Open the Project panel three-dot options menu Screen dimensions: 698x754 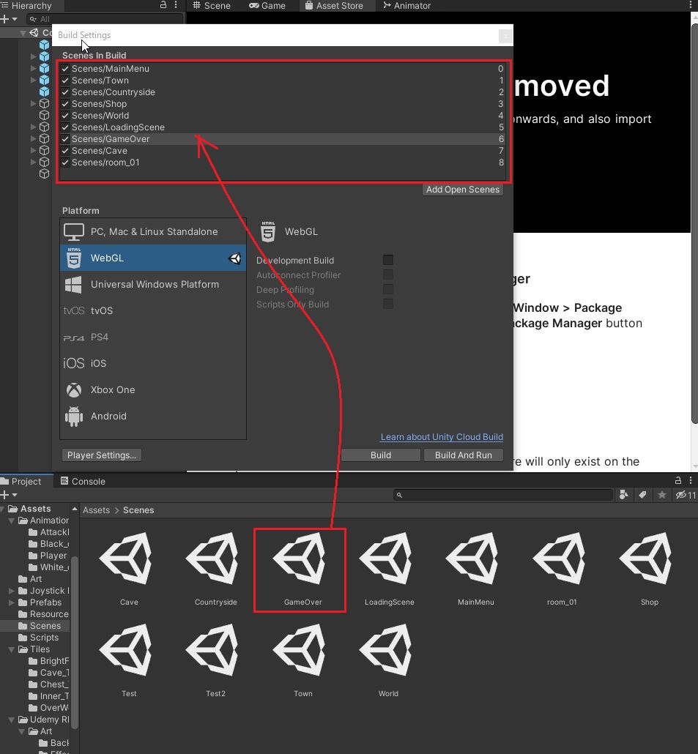click(690, 480)
